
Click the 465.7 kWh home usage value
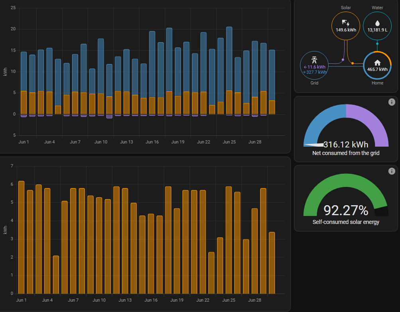click(377, 69)
